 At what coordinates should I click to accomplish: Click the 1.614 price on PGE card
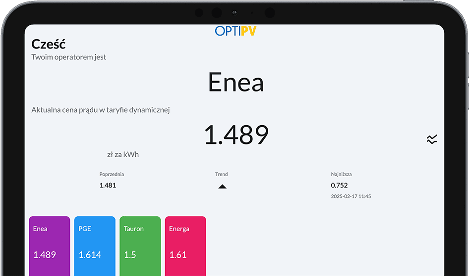click(x=90, y=255)
